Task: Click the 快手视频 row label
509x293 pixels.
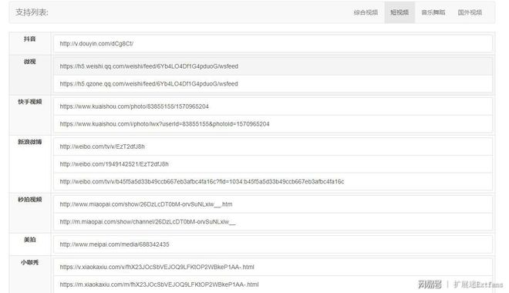Action: (29, 102)
